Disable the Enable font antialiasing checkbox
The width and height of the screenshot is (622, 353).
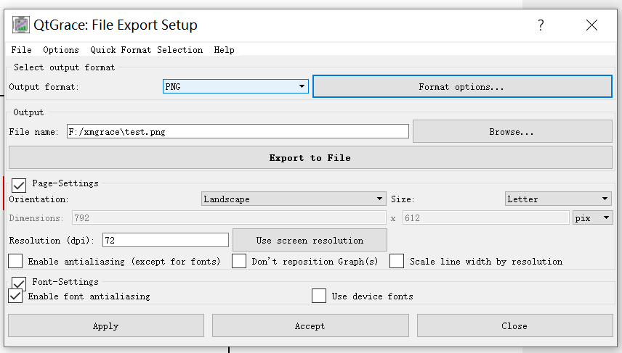pyautogui.click(x=15, y=296)
